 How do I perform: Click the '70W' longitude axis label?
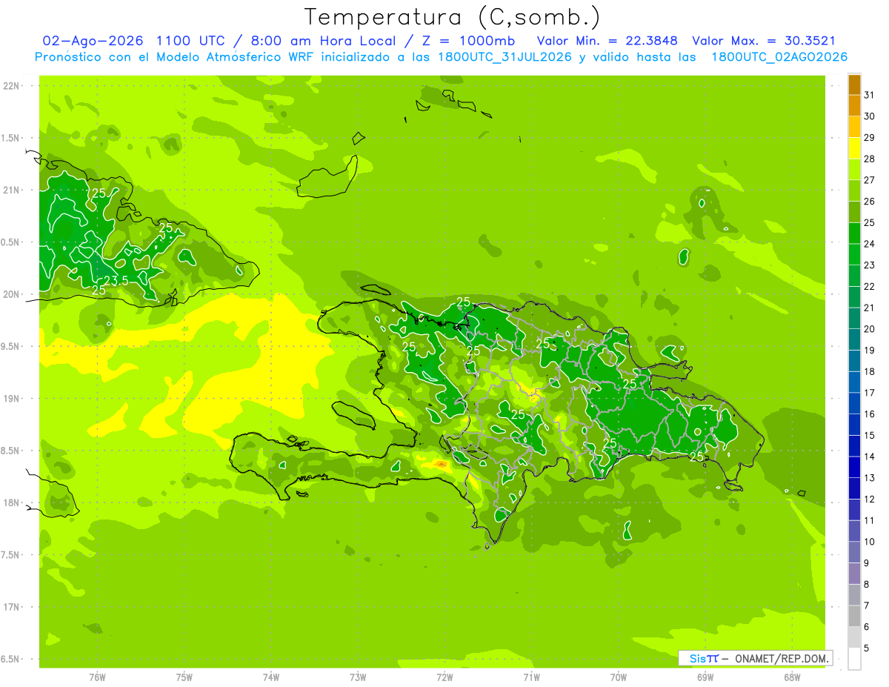(618, 677)
